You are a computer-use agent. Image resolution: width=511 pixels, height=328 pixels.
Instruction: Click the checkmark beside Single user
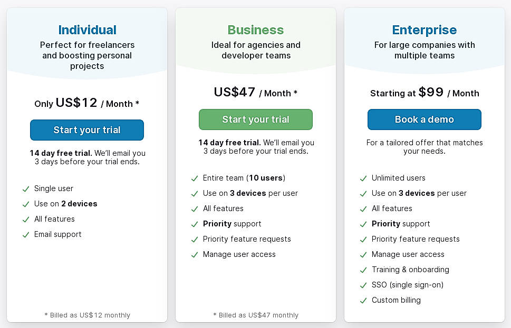pyautogui.click(x=26, y=189)
